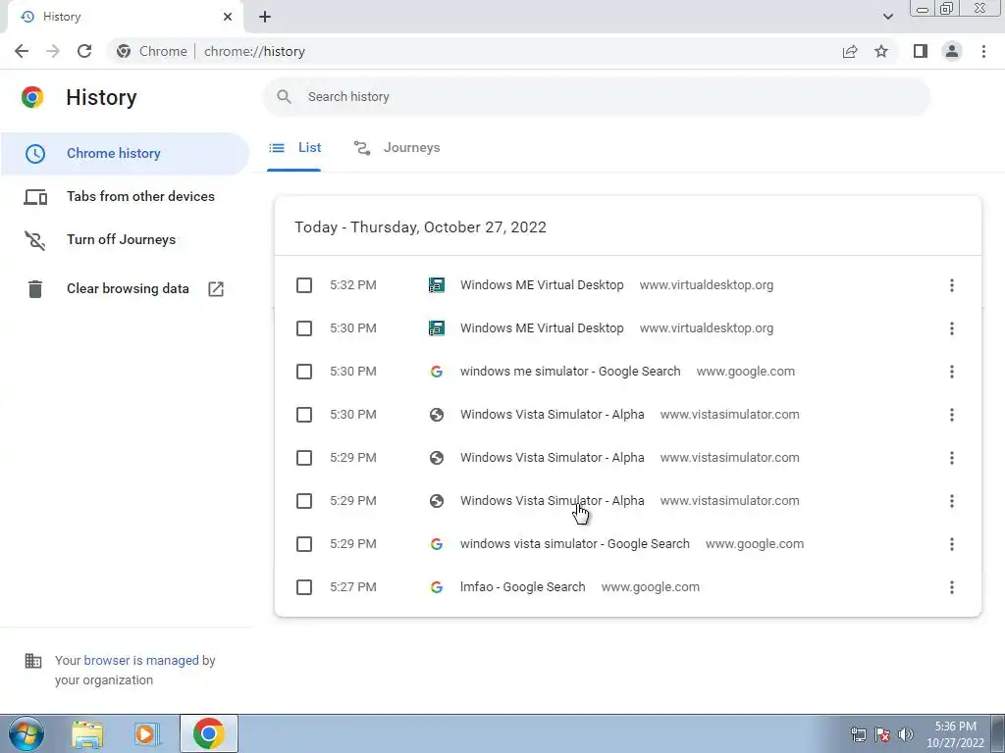Screen dimensions: 1005x753
Task: Share this page via share icon
Action: 850,51
